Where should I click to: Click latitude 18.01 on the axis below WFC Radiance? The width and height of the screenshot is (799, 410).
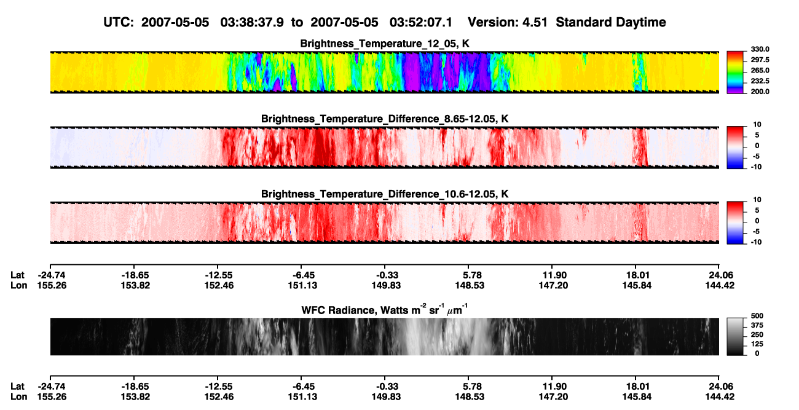[636, 387]
